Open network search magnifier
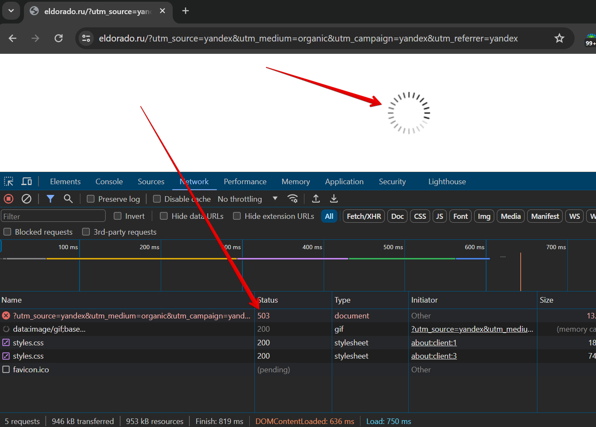 68,199
